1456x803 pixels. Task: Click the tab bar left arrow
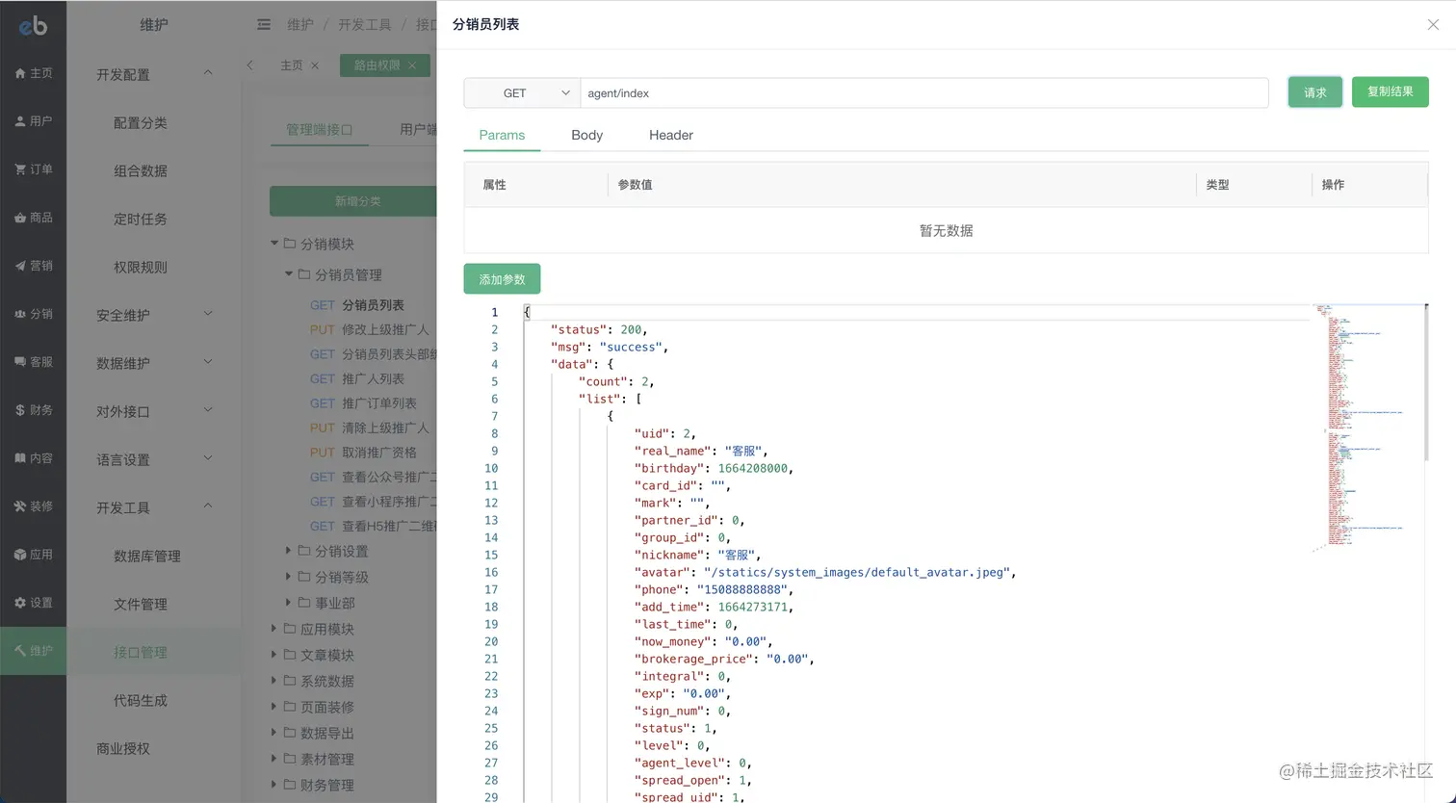[x=250, y=65]
